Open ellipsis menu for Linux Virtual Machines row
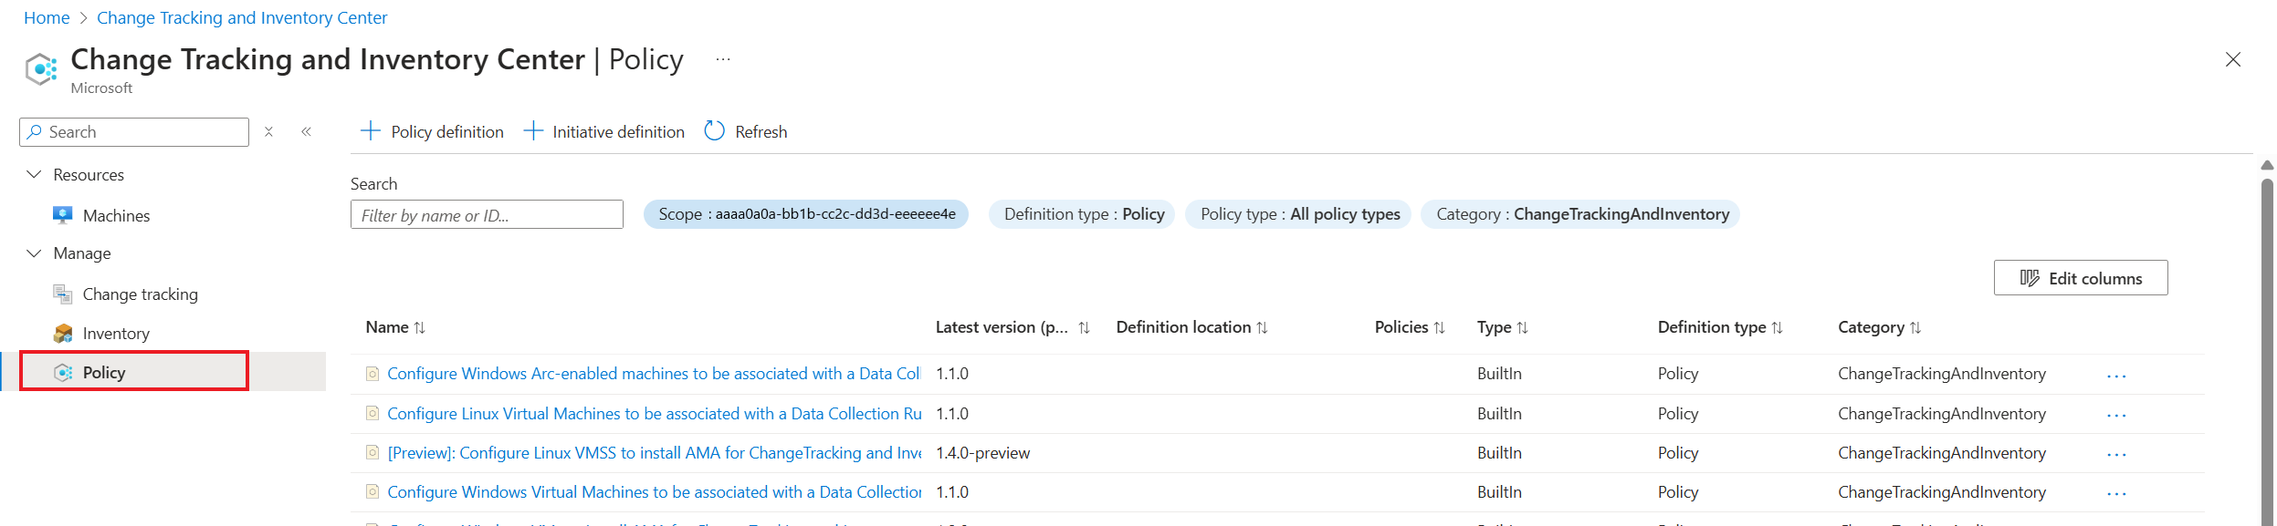 tap(2116, 415)
